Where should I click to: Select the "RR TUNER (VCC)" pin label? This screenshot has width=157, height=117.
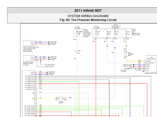(x=29, y=84)
